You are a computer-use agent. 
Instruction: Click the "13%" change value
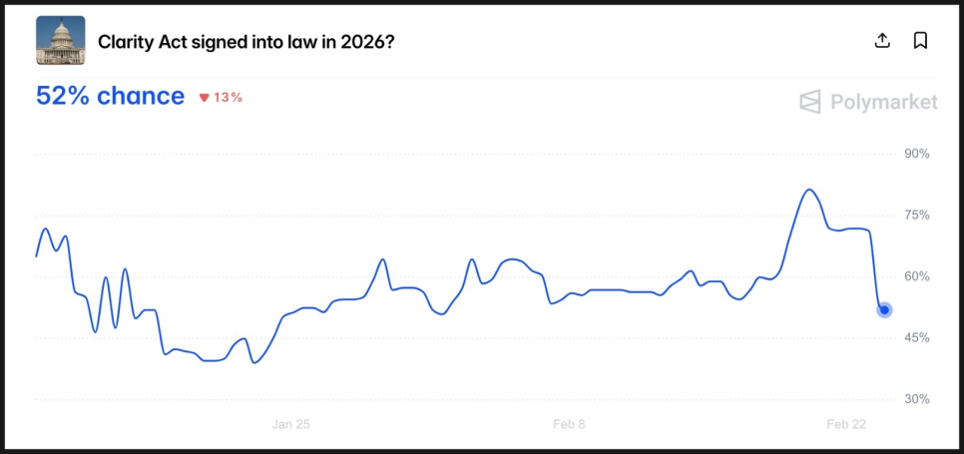(229, 98)
